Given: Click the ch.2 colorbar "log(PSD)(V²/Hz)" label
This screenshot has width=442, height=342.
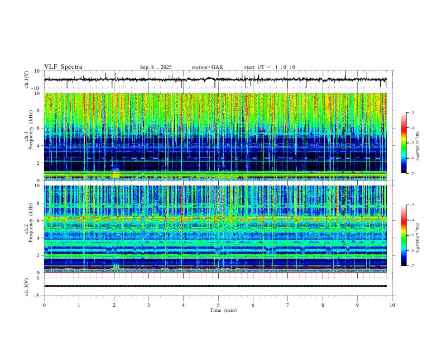Looking at the screenshot, I should coord(417,237).
